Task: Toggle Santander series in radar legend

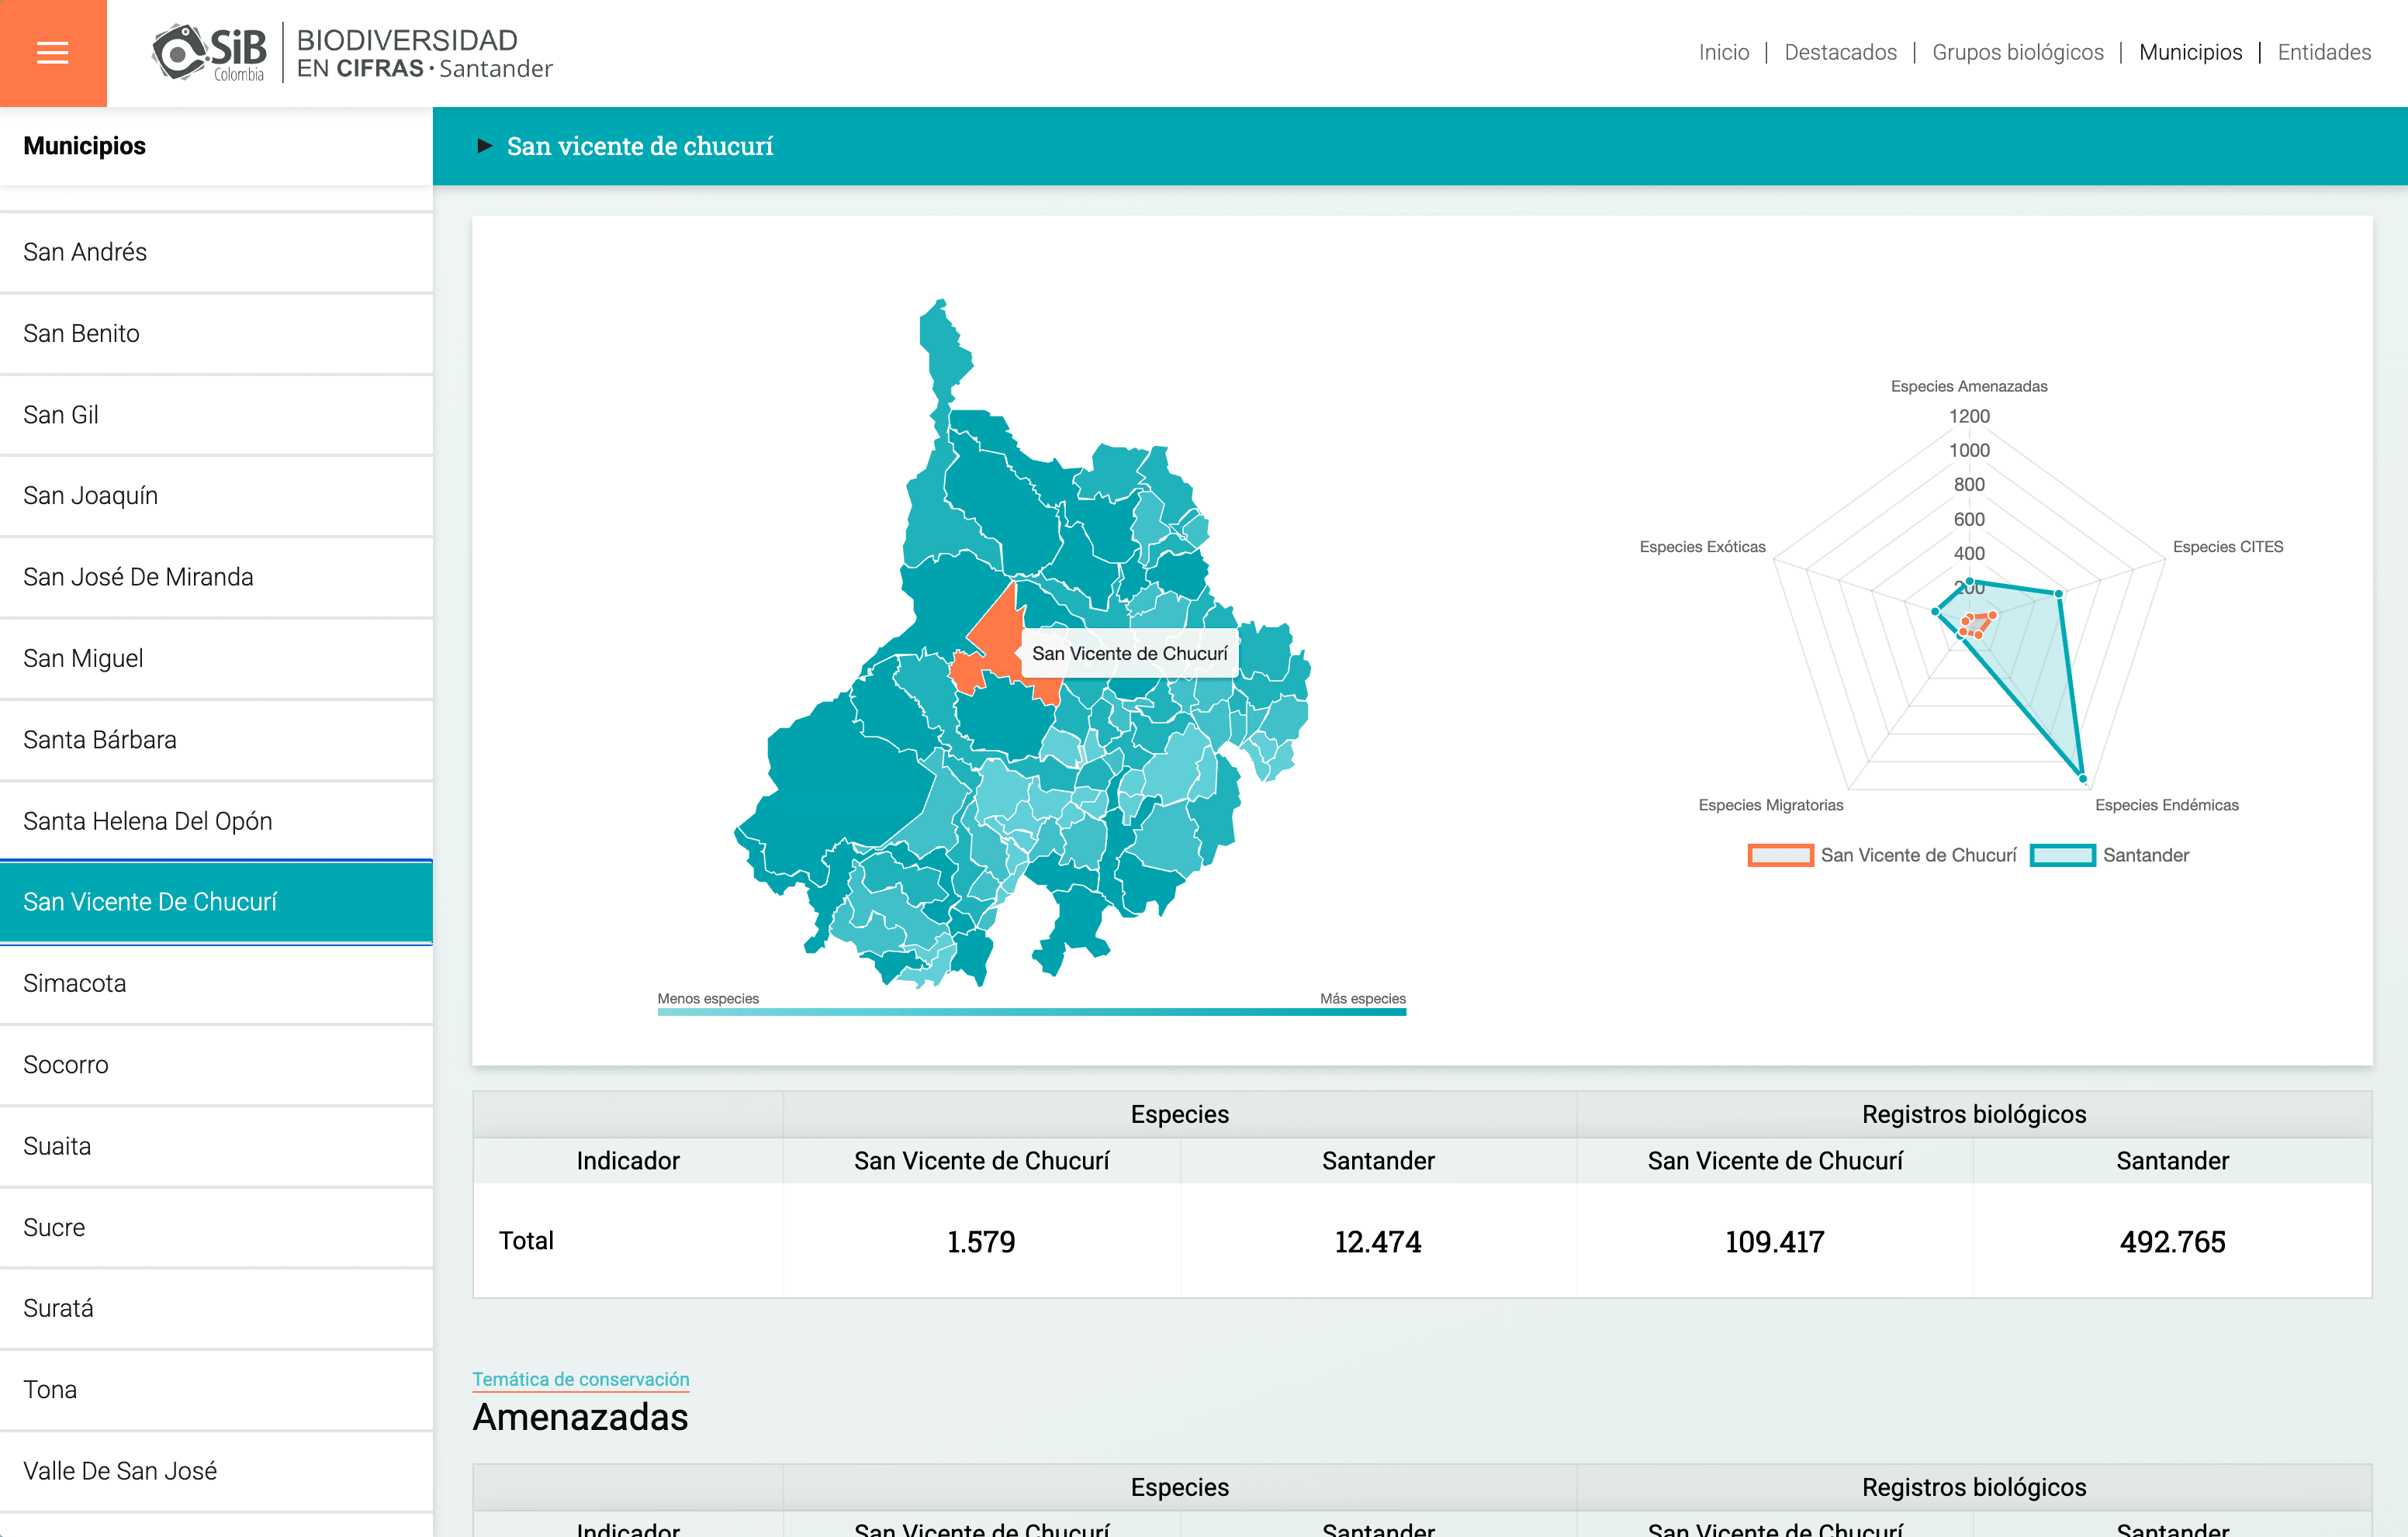Action: pyautogui.click(x=2062, y=855)
